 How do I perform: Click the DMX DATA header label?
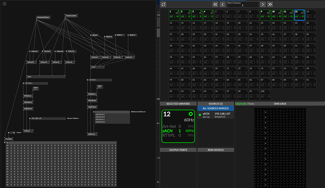point(280,104)
